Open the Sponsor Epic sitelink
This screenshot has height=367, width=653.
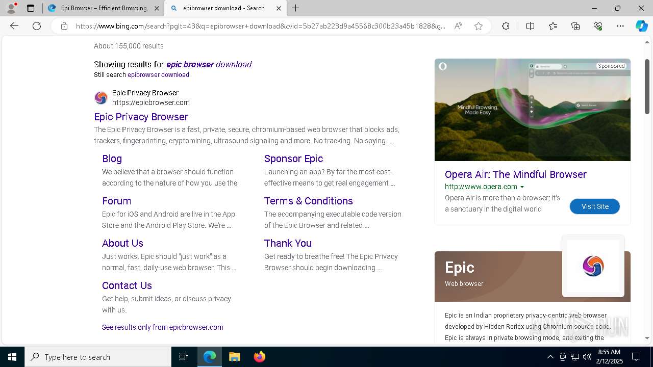point(293,159)
